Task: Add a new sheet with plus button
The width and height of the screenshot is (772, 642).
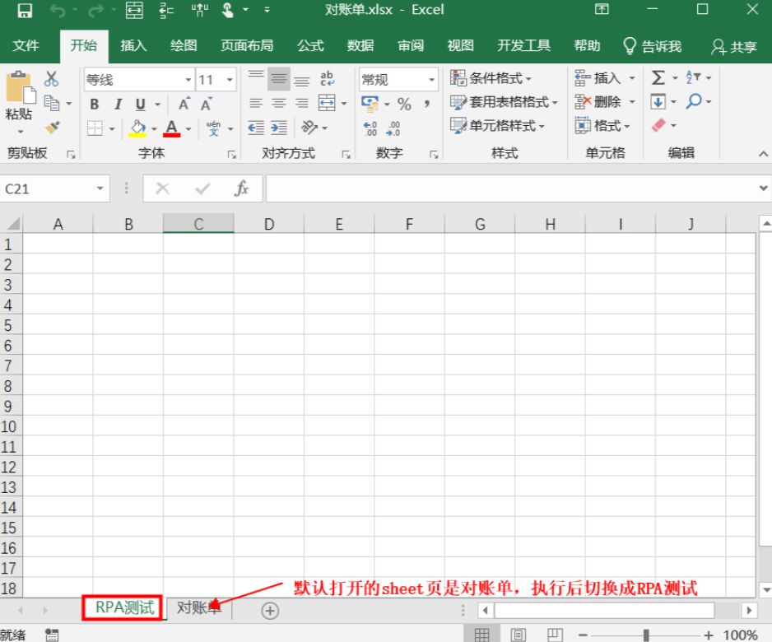Action: [270, 611]
